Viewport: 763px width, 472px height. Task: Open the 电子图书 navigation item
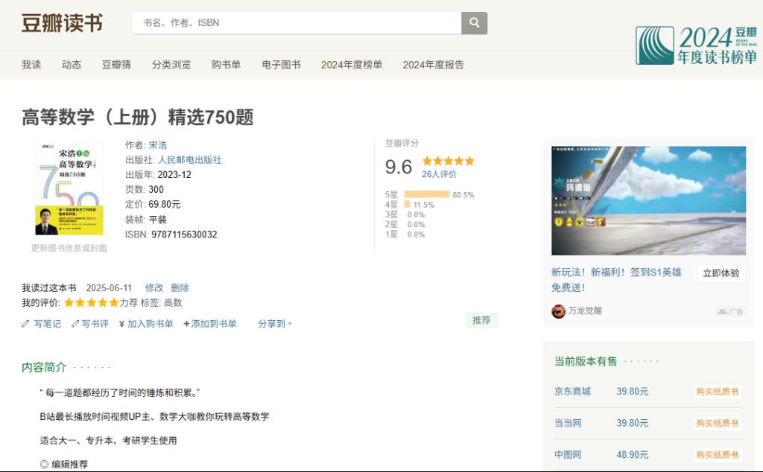click(x=281, y=65)
